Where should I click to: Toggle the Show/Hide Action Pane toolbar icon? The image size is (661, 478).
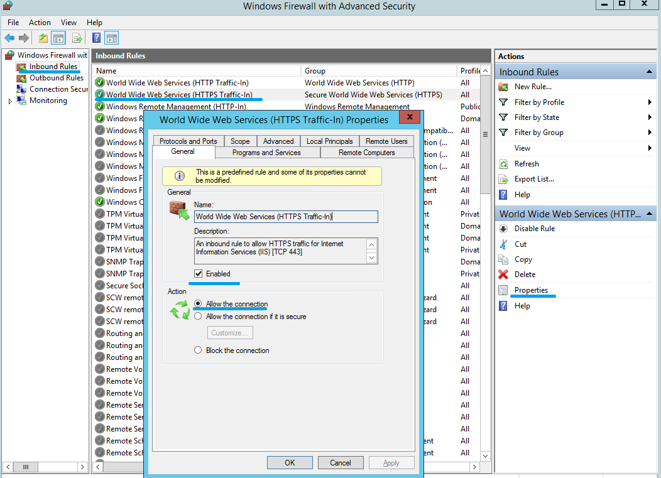(x=112, y=38)
